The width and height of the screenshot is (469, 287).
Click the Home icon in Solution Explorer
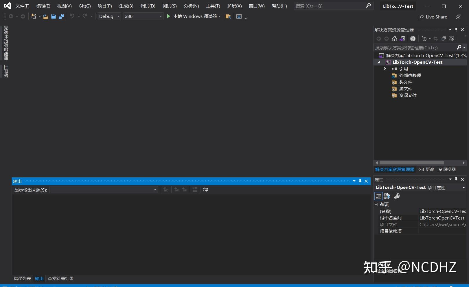click(394, 38)
